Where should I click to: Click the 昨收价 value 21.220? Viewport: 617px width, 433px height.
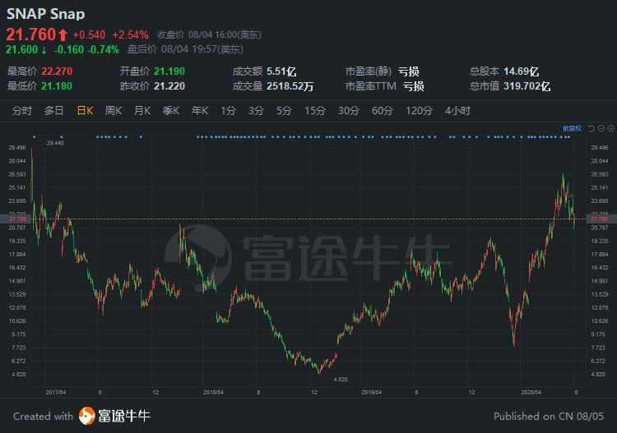(169, 86)
